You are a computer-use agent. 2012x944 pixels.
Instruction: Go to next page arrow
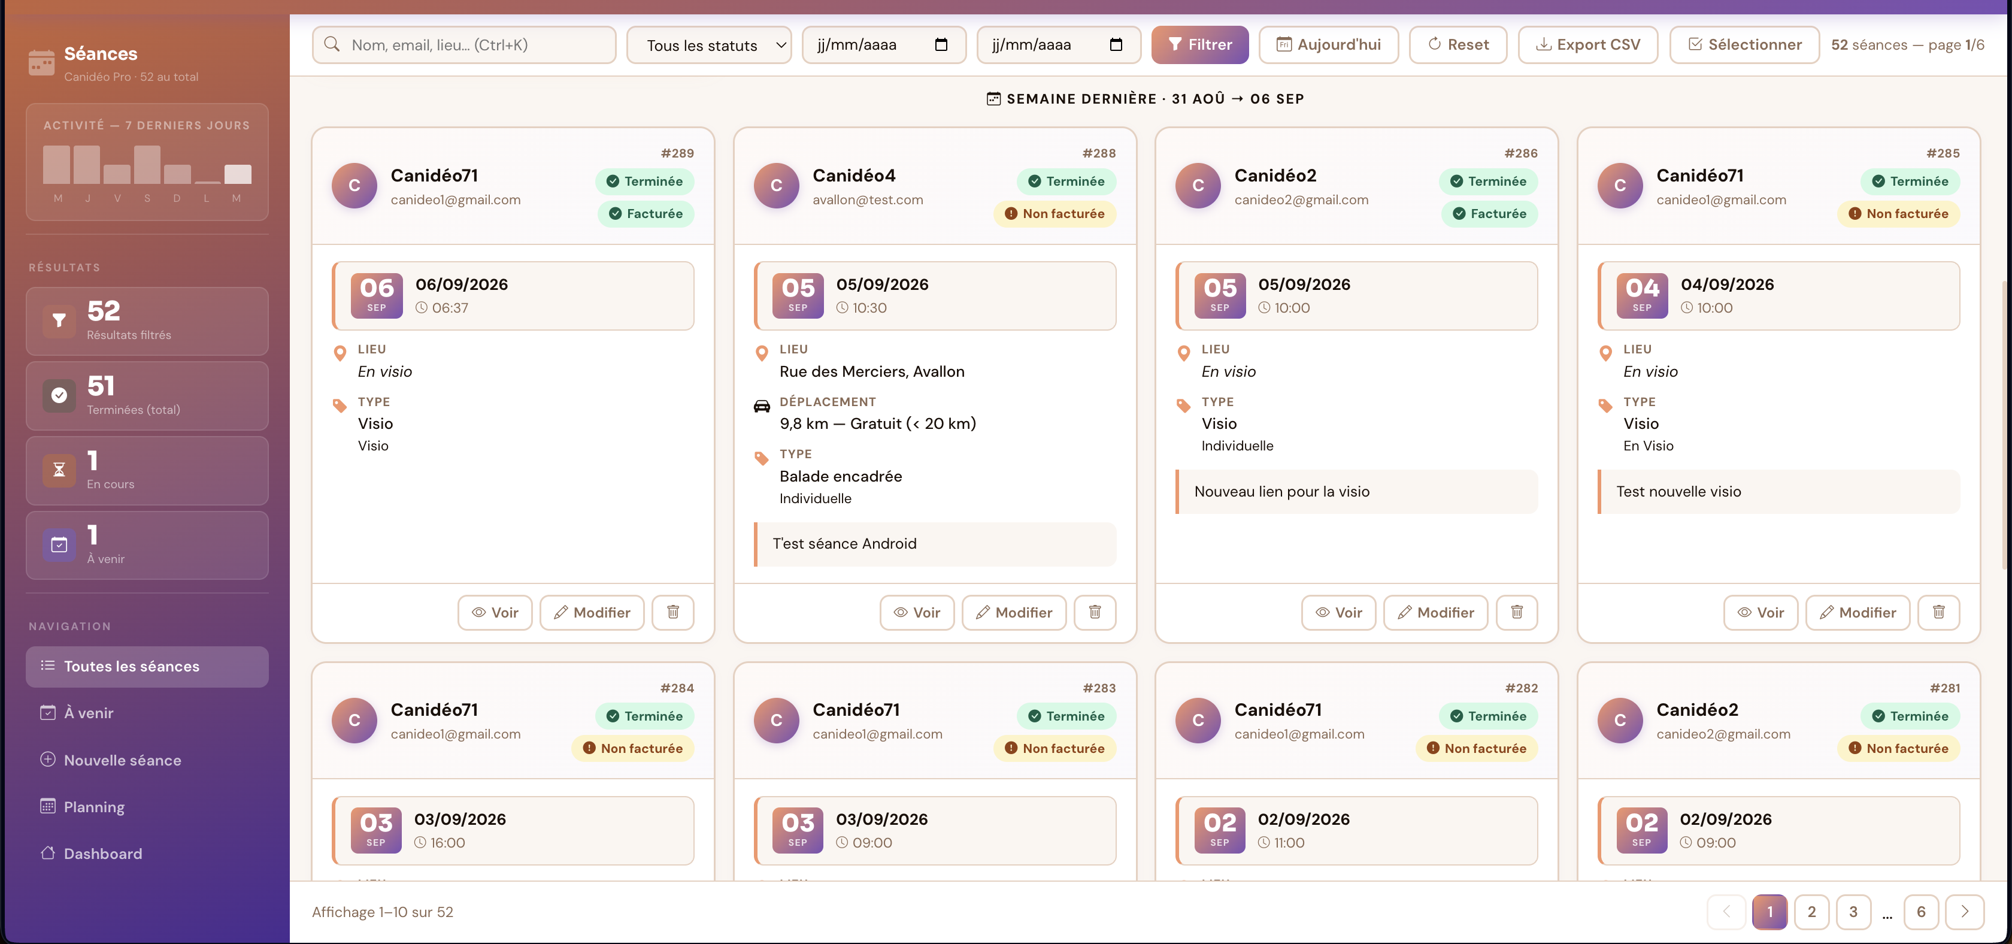[1964, 912]
